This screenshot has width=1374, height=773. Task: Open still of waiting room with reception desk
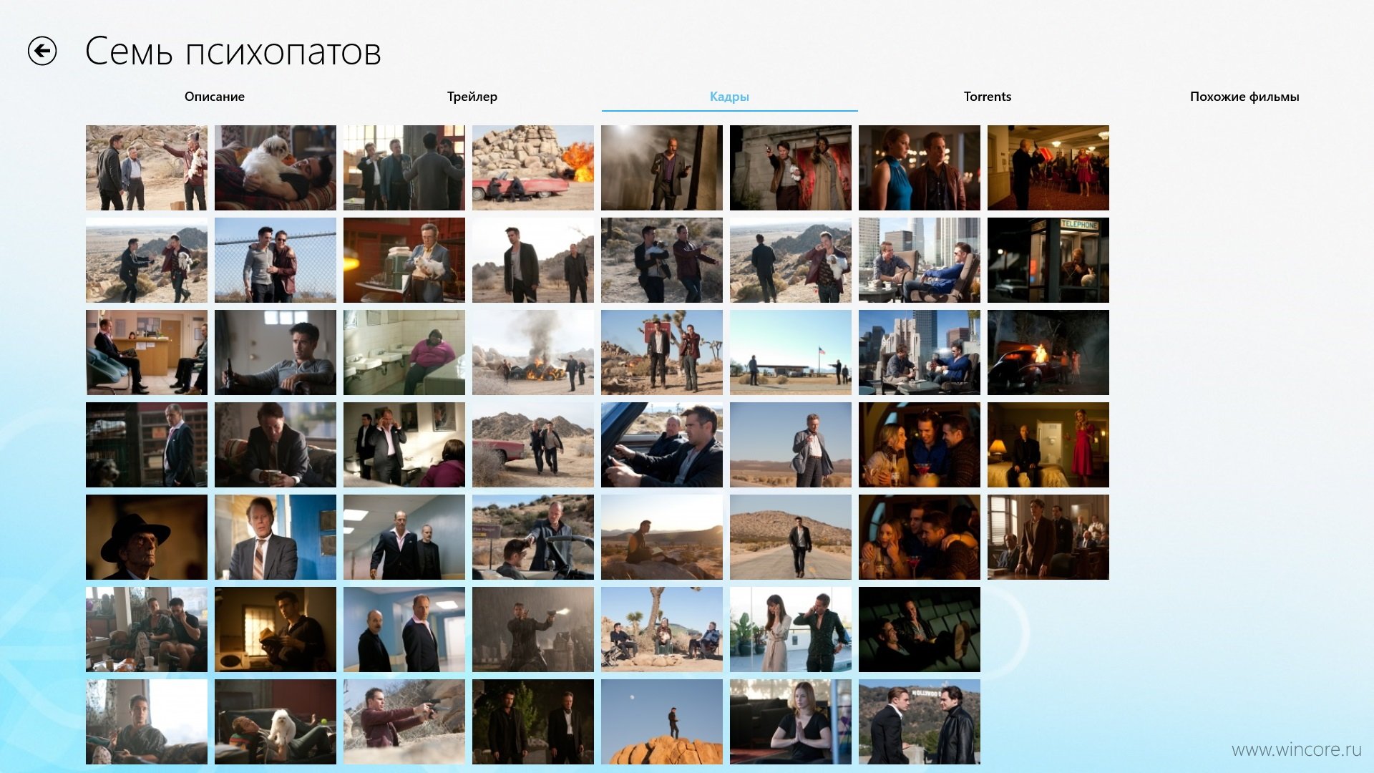(147, 352)
